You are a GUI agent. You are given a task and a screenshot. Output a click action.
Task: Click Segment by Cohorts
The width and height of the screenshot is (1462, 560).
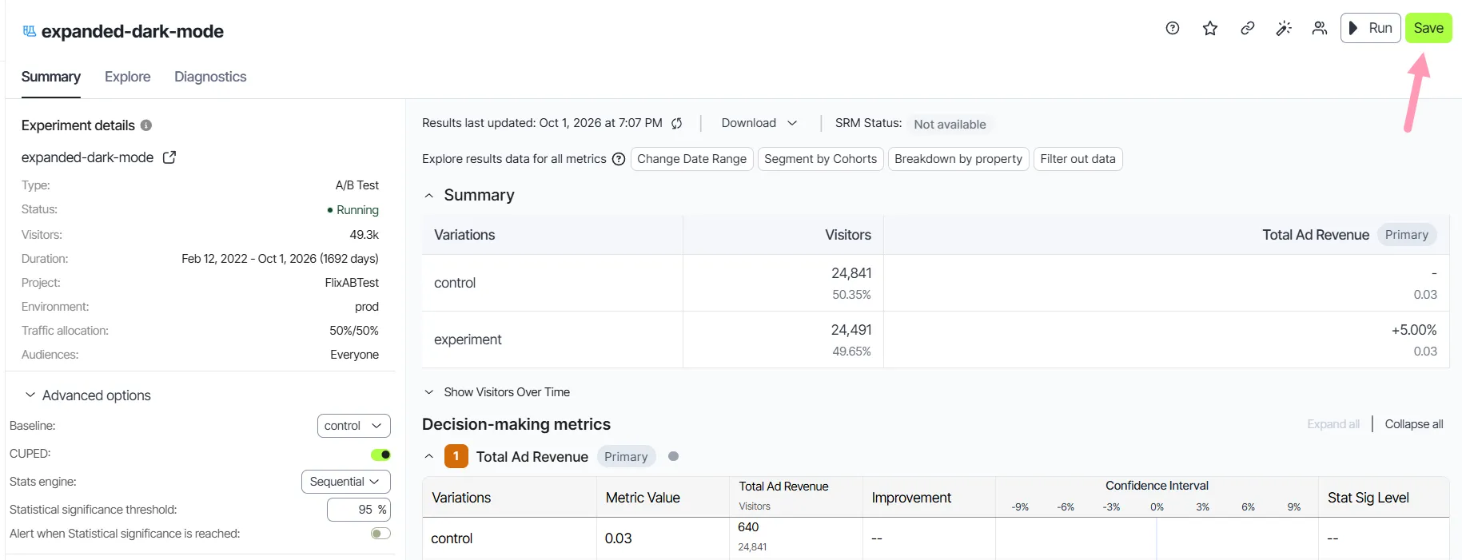820,159
